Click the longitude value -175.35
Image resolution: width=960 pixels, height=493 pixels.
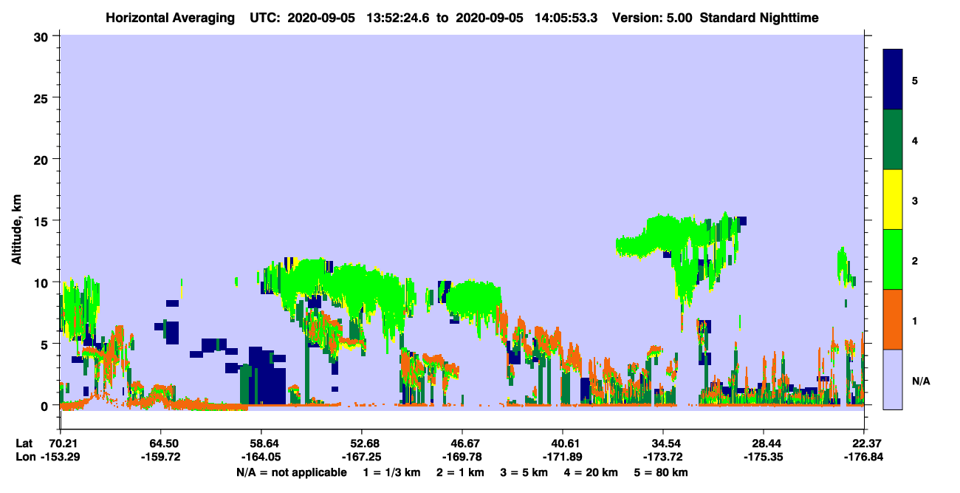point(763,457)
